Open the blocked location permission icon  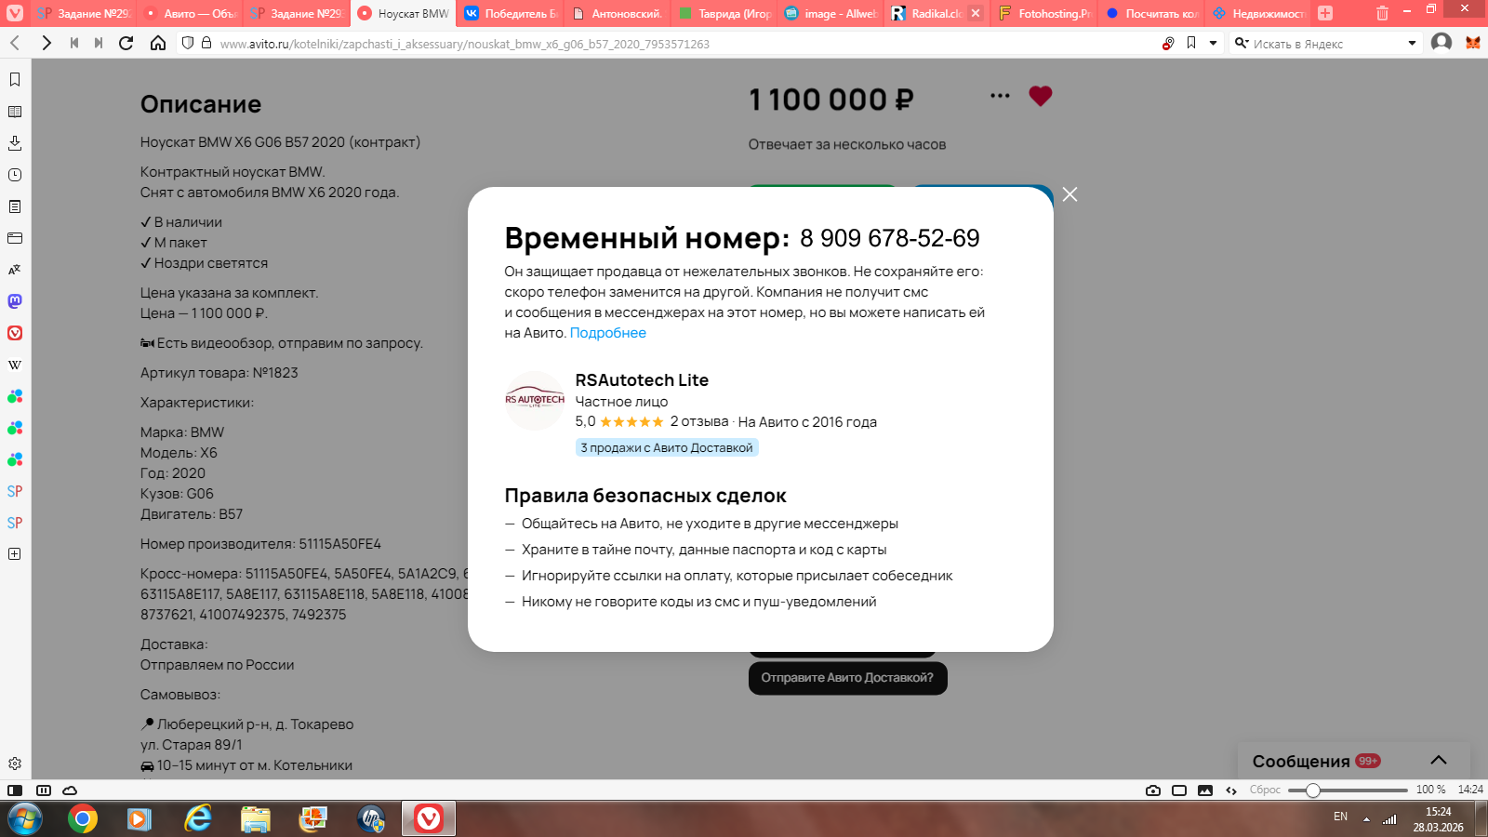(1168, 44)
